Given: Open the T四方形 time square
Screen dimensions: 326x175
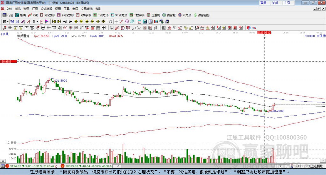Looking at the screenshot, I should [101, 15].
